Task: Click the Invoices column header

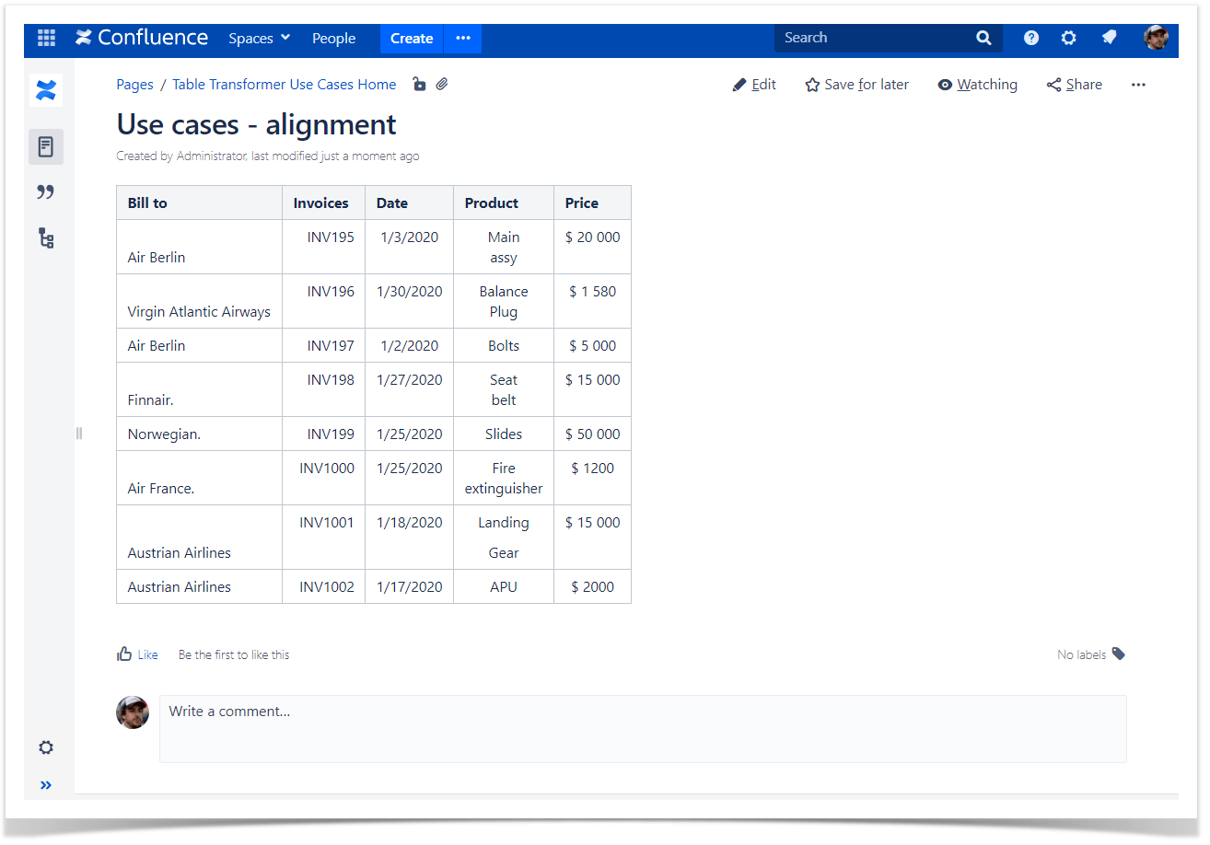Action: (323, 203)
